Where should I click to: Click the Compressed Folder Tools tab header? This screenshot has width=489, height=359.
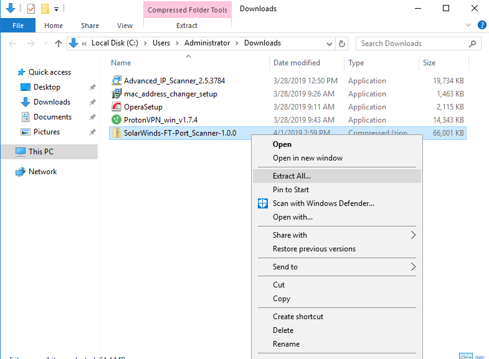(x=188, y=10)
